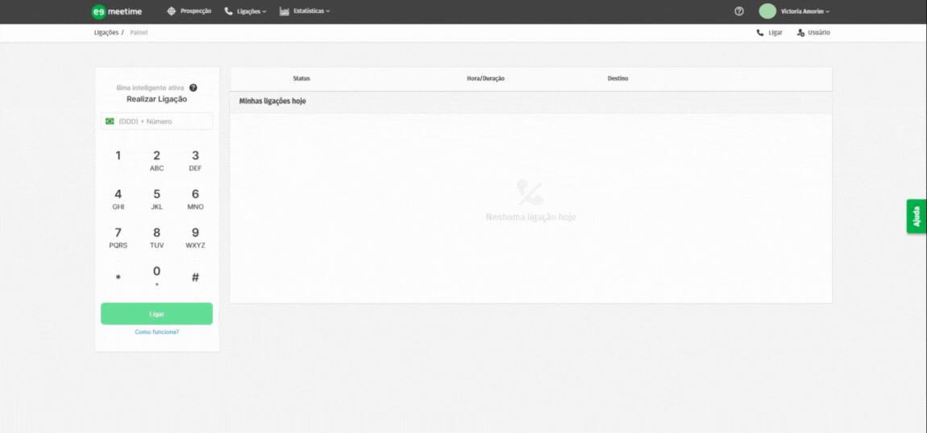Screen dimensions: 927x433
Task: Click the Destino column header
Action: 617,78
